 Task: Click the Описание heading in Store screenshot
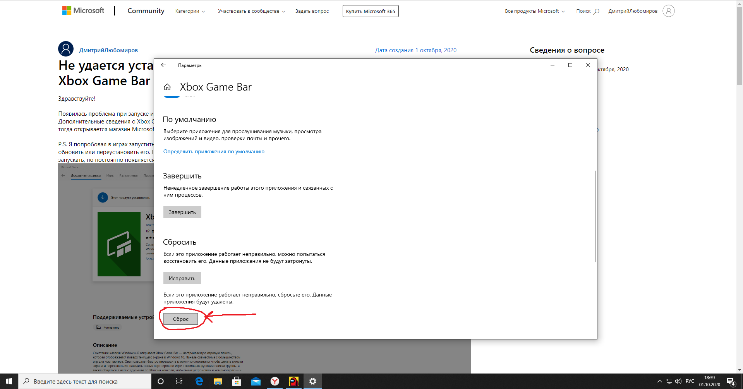pos(105,345)
